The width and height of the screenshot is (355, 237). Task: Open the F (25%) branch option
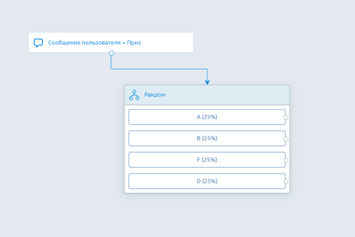(207, 160)
